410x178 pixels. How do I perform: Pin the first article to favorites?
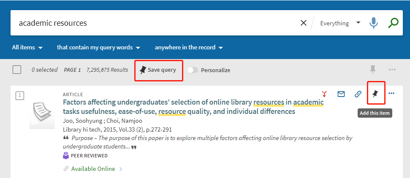pos(375,94)
